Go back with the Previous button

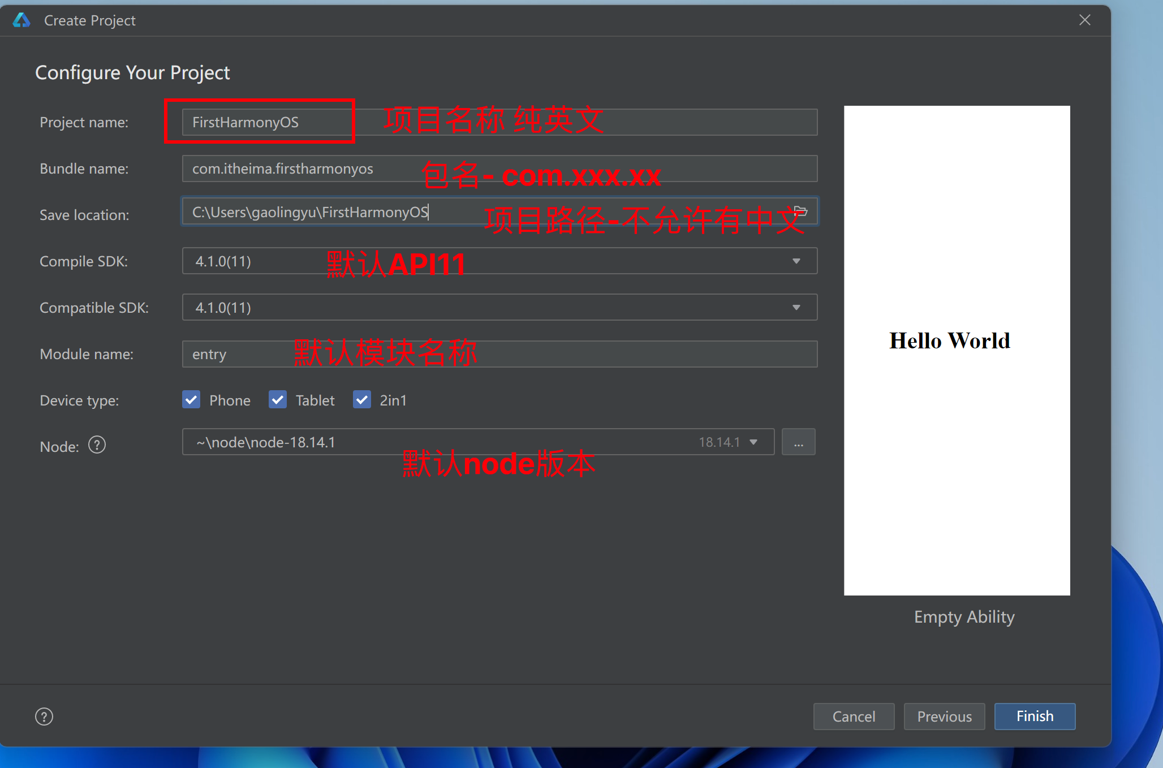click(944, 717)
